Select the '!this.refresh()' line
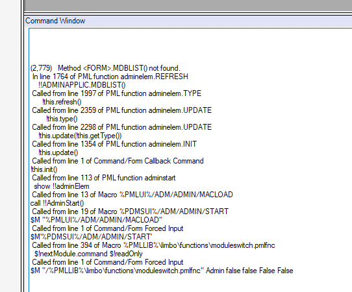 62,102
